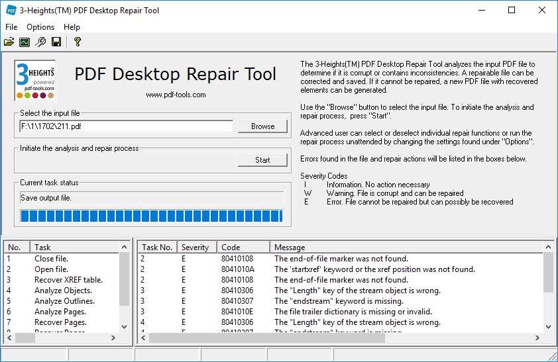The width and height of the screenshot is (558, 362).
Task: Click right arrow of message list horizontal scrollbar
Action: pos(537,338)
